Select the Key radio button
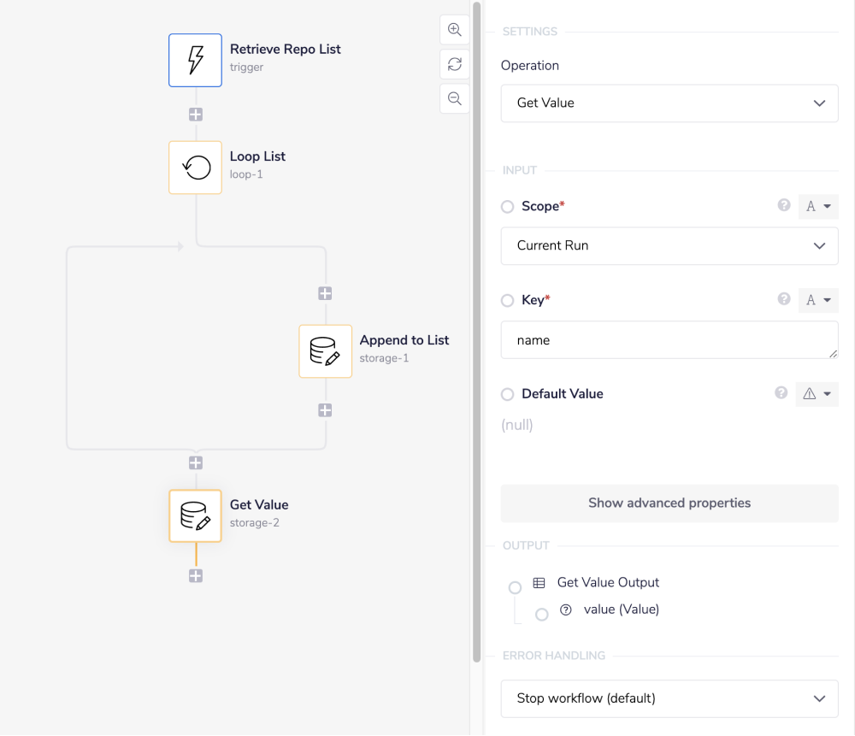The image size is (855, 736). (507, 299)
